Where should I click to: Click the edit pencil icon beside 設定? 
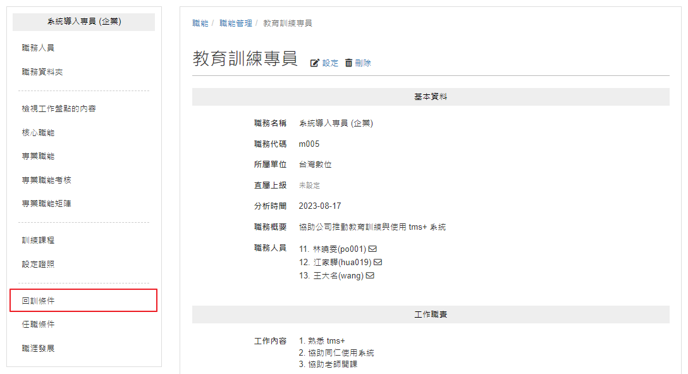point(315,63)
